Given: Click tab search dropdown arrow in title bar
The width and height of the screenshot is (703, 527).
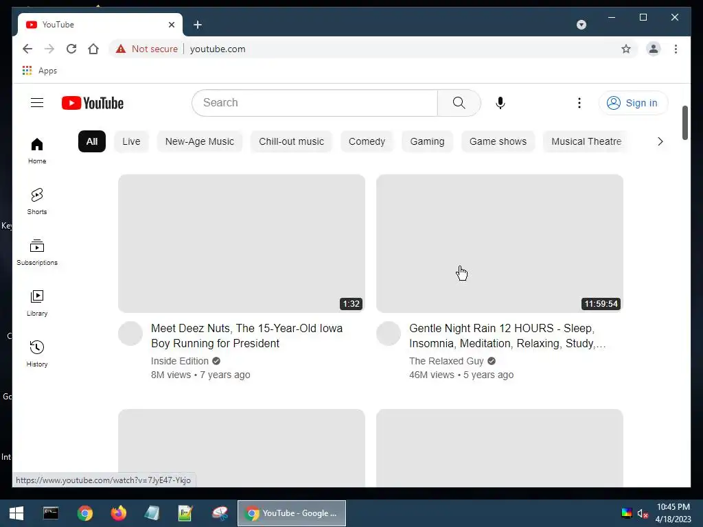Looking at the screenshot, I should [581, 25].
